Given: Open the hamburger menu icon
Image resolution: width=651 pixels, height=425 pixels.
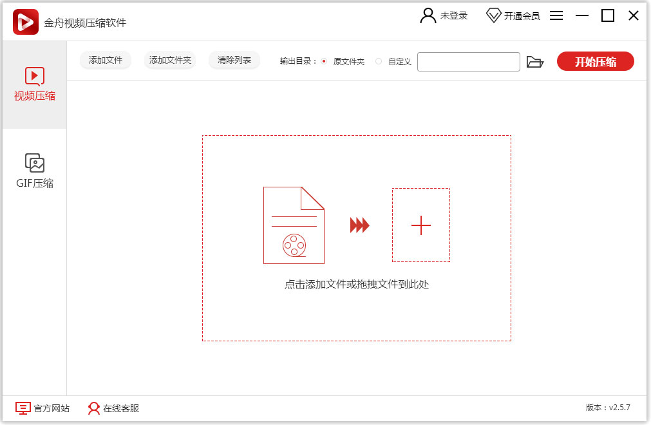Looking at the screenshot, I should (x=556, y=16).
